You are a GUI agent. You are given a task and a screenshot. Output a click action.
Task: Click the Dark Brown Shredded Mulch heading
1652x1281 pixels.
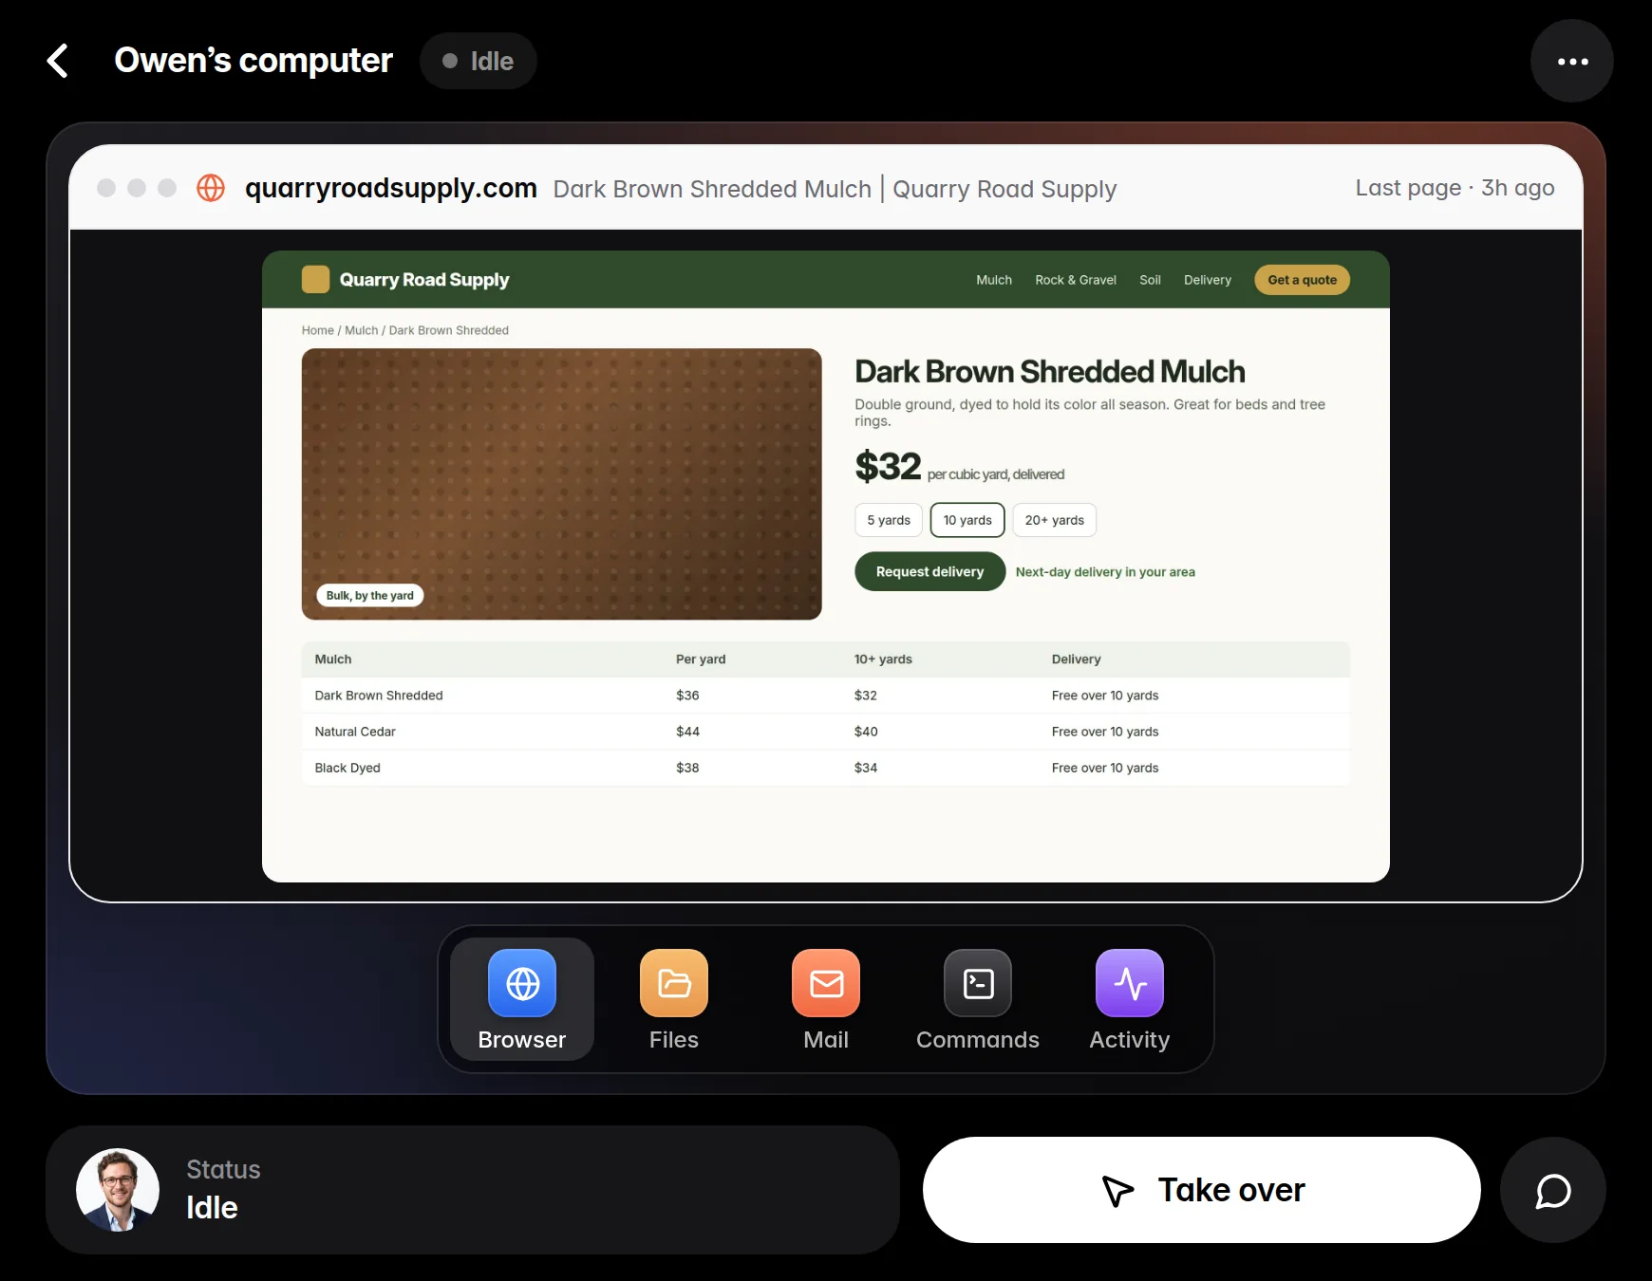(1050, 371)
